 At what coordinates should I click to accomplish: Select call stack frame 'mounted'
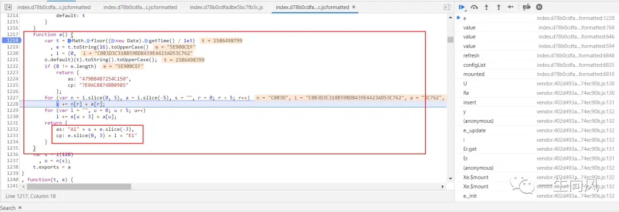click(537, 74)
